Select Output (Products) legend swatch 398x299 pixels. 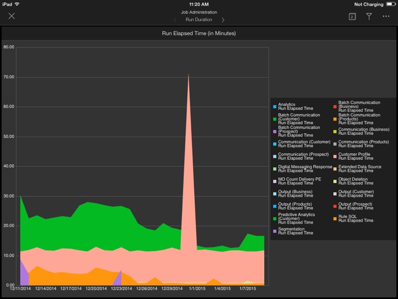pyautogui.click(x=275, y=206)
